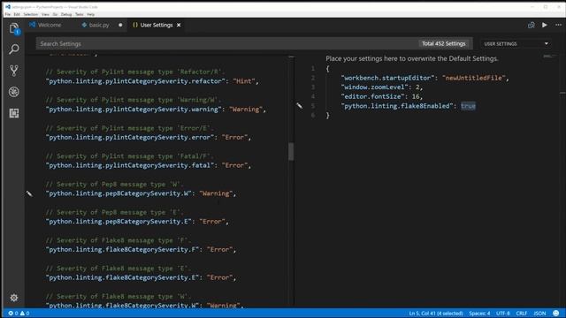Open the Search view in activity bar
The width and height of the screenshot is (566, 318).
click(x=14, y=49)
